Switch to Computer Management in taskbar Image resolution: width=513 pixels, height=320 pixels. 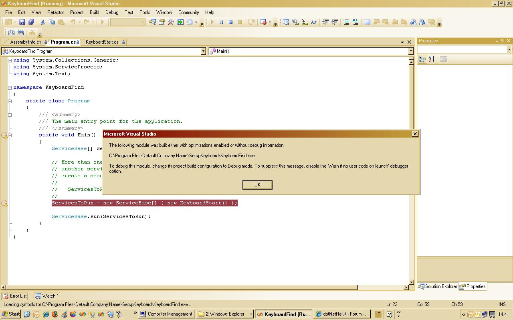pos(167,314)
